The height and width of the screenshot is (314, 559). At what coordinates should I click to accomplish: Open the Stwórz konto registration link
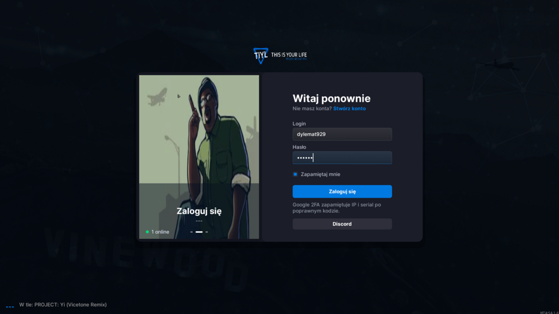[x=349, y=109]
